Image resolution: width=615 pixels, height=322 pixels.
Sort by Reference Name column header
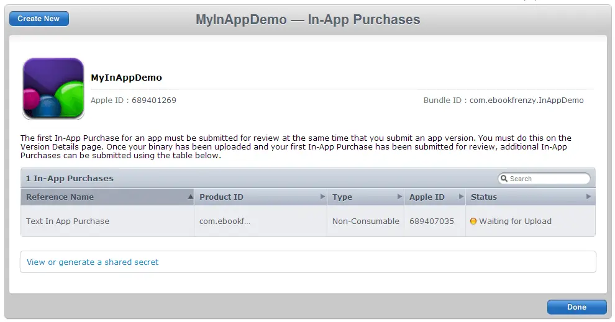[x=60, y=197]
